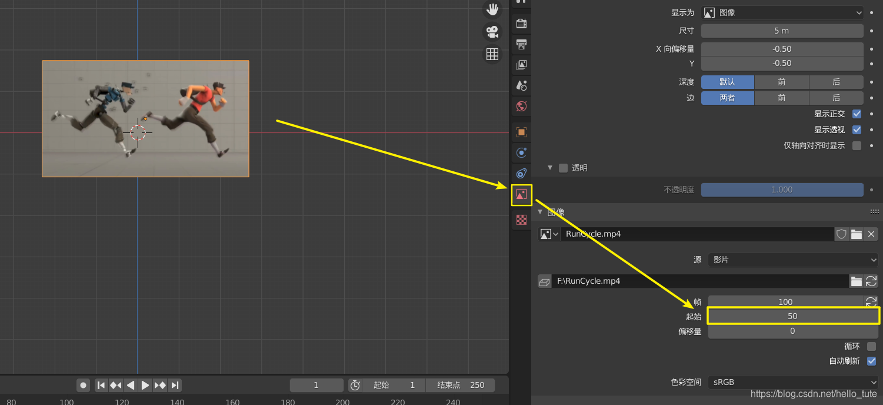Click the 不透明度 opacity slider at 1.000
This screenshot has width=883, height=405.
782,190
